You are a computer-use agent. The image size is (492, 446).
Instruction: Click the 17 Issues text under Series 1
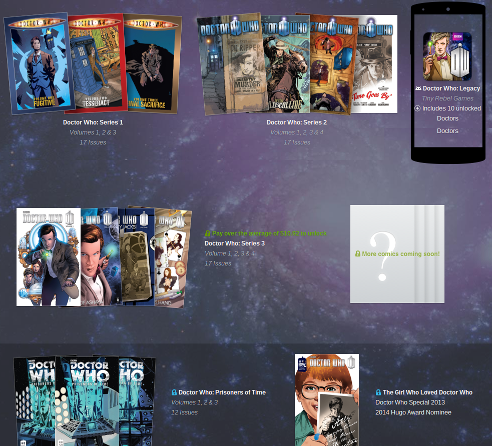pyautogui.click(x=93, y=142)
